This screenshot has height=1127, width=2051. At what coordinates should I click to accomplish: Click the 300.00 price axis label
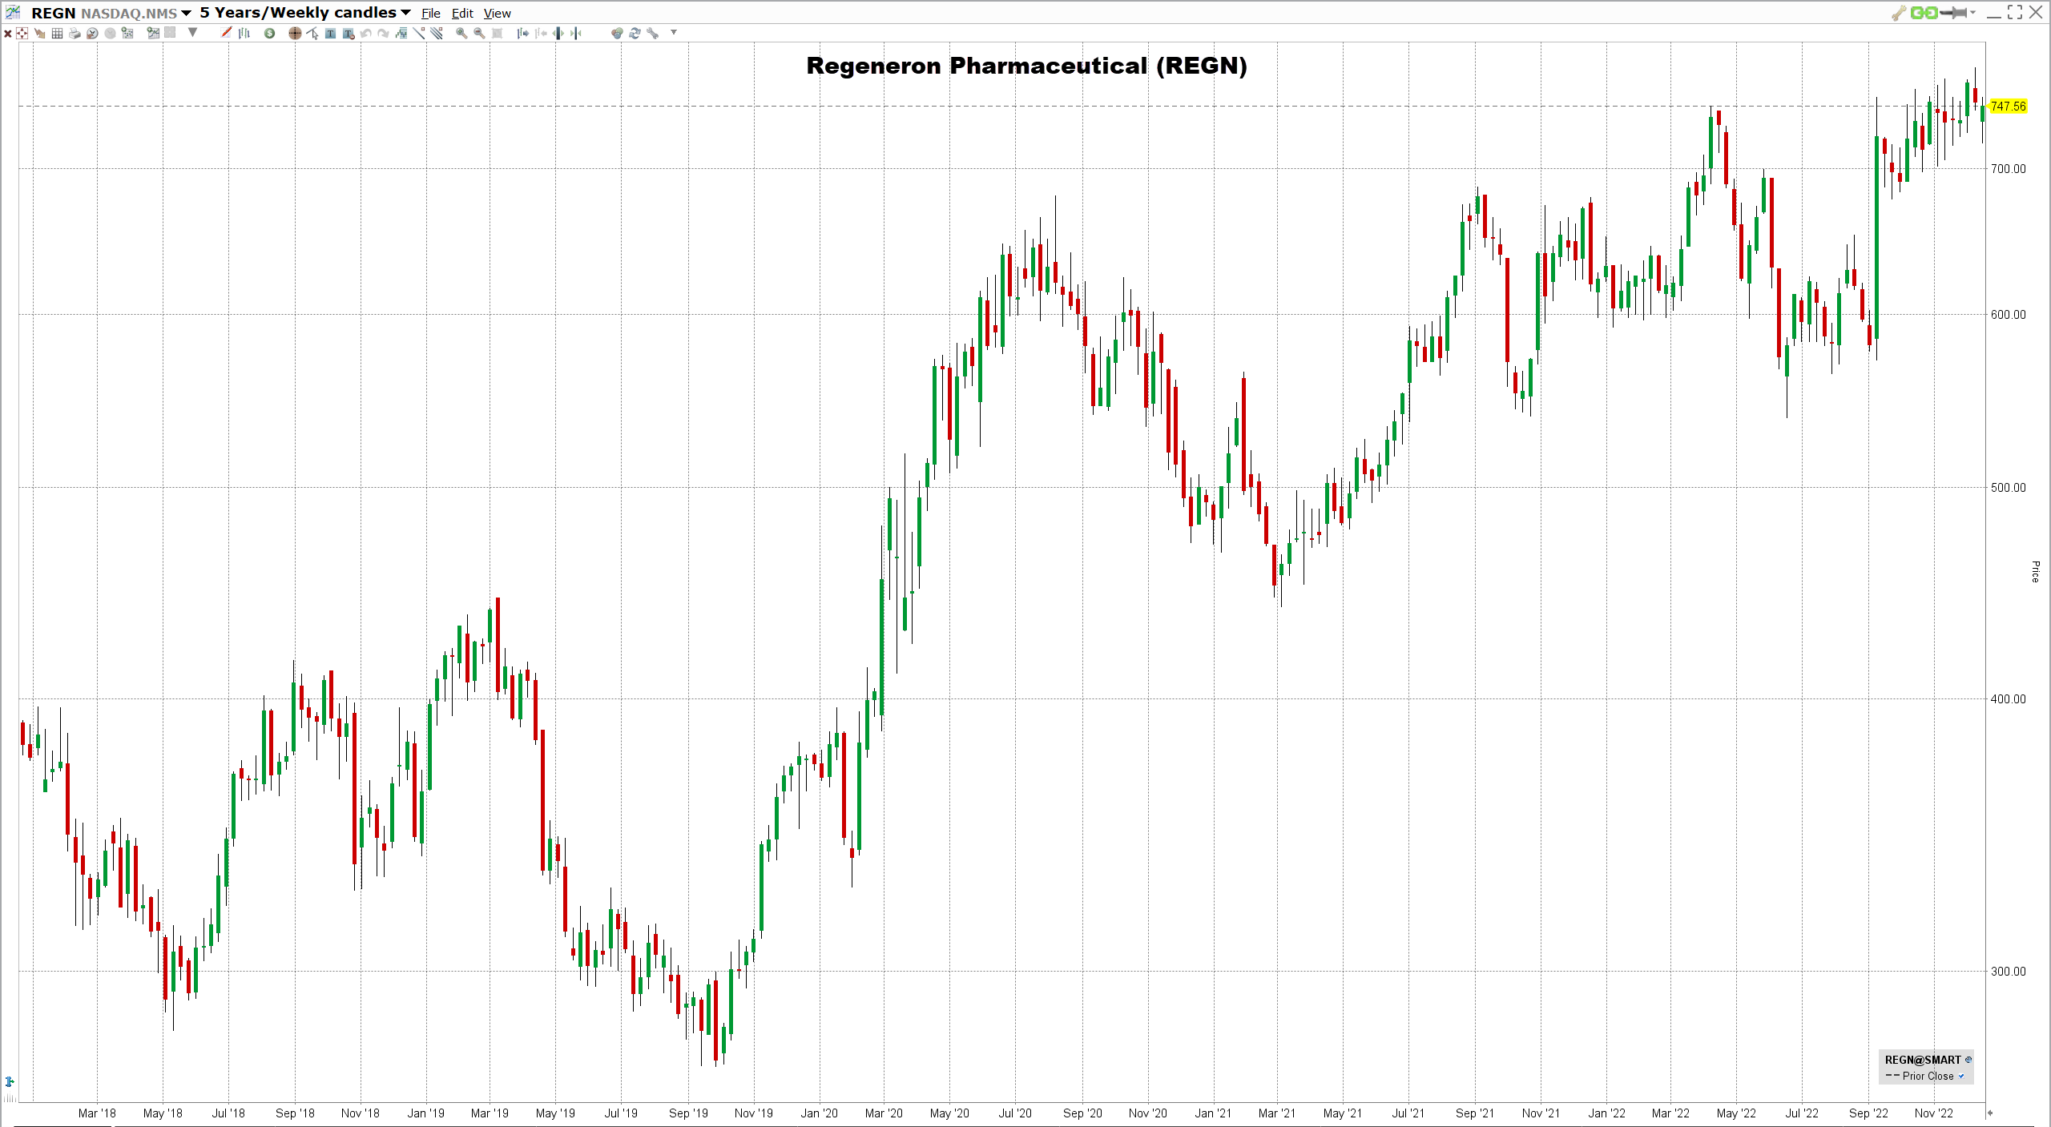[x=2009, y=972]
